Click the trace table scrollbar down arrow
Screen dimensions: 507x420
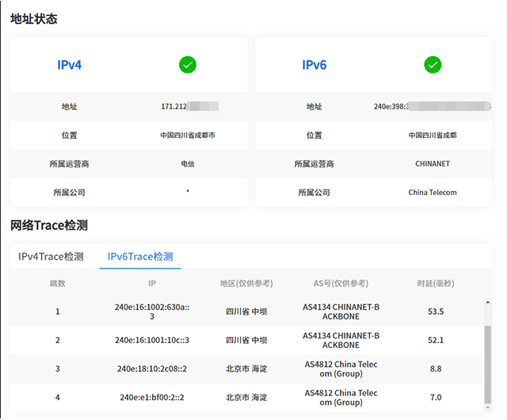coord(488,407)
